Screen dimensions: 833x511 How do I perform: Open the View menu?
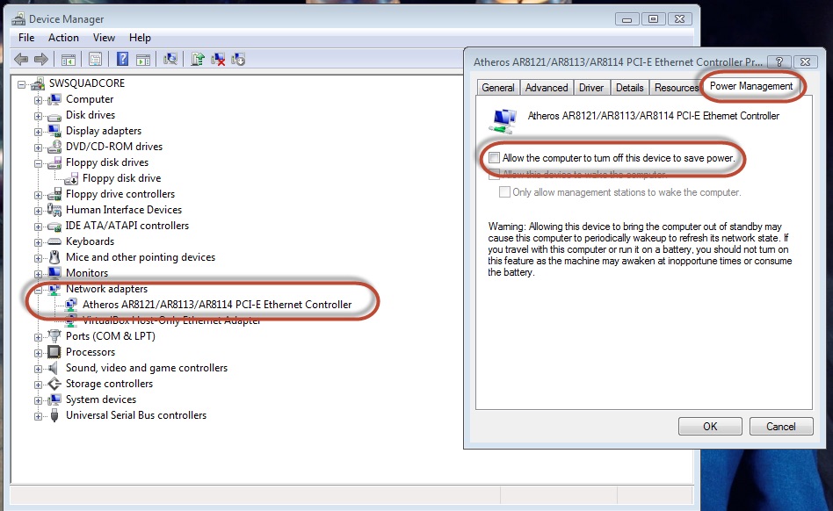(104, 38)
